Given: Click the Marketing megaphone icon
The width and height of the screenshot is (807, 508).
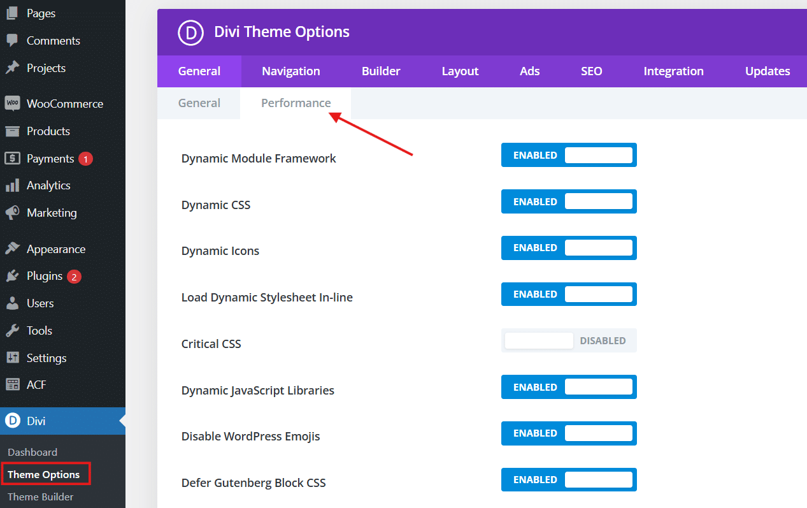Looking at the screenshot, I should 11,212.
